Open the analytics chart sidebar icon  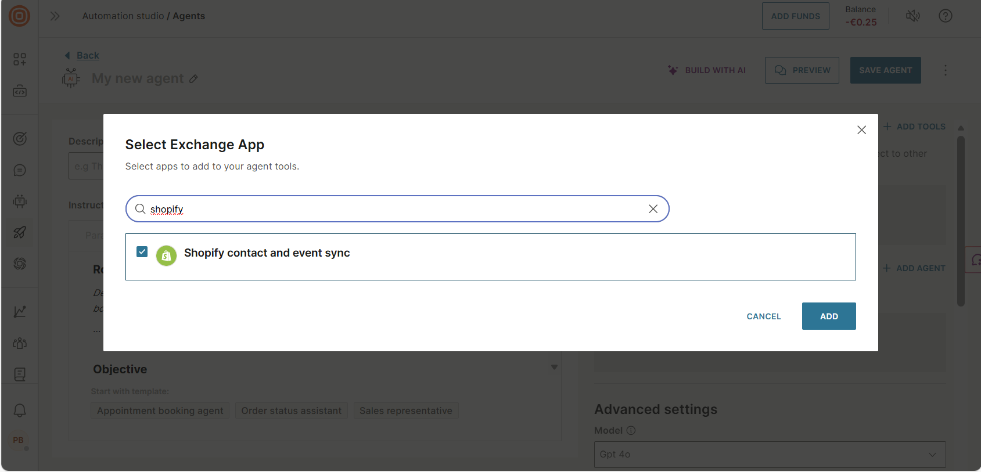[x=20, y=312]
